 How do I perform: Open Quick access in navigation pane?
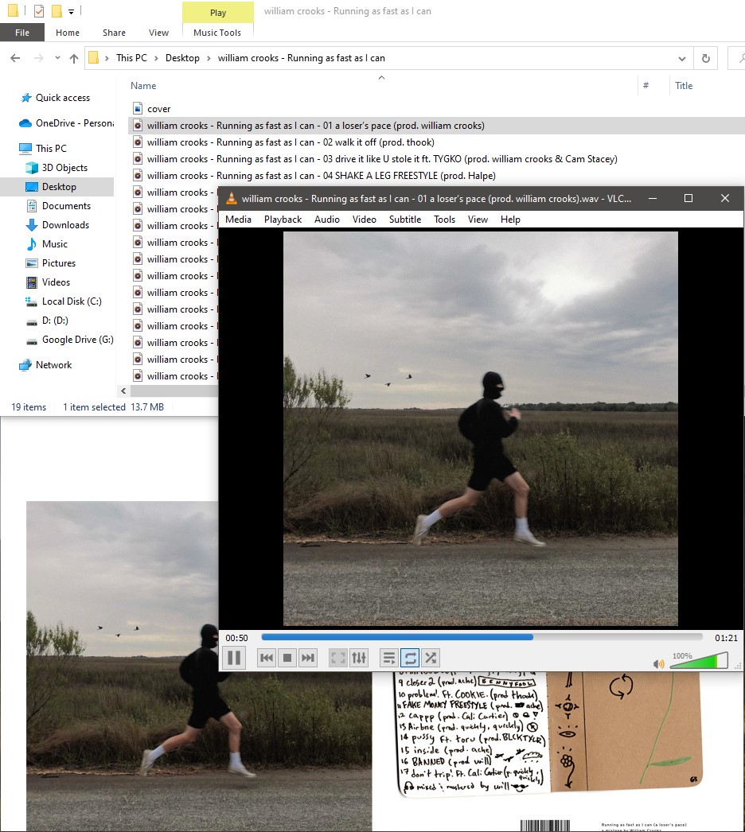pyautogui.click(x=63, y=98)
